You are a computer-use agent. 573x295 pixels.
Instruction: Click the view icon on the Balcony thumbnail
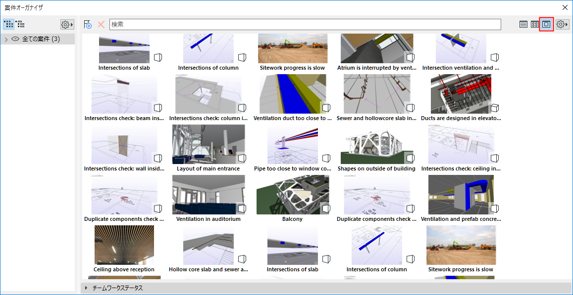pyautogui.click(x=326, y=208)
